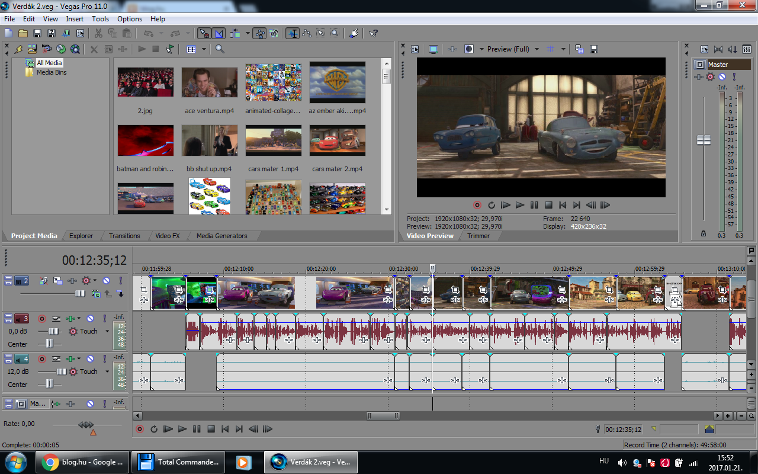Screen dimensions: 758x474
Task: Click the media Search magnifier icon
Action: 220,49
